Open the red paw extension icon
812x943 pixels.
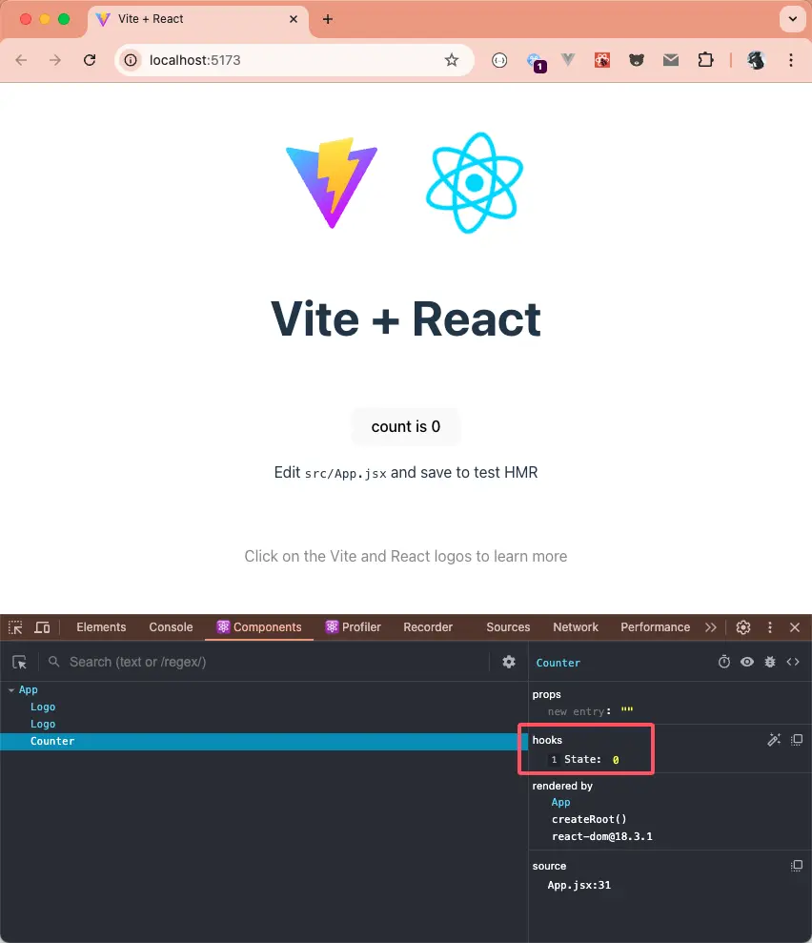602,60
